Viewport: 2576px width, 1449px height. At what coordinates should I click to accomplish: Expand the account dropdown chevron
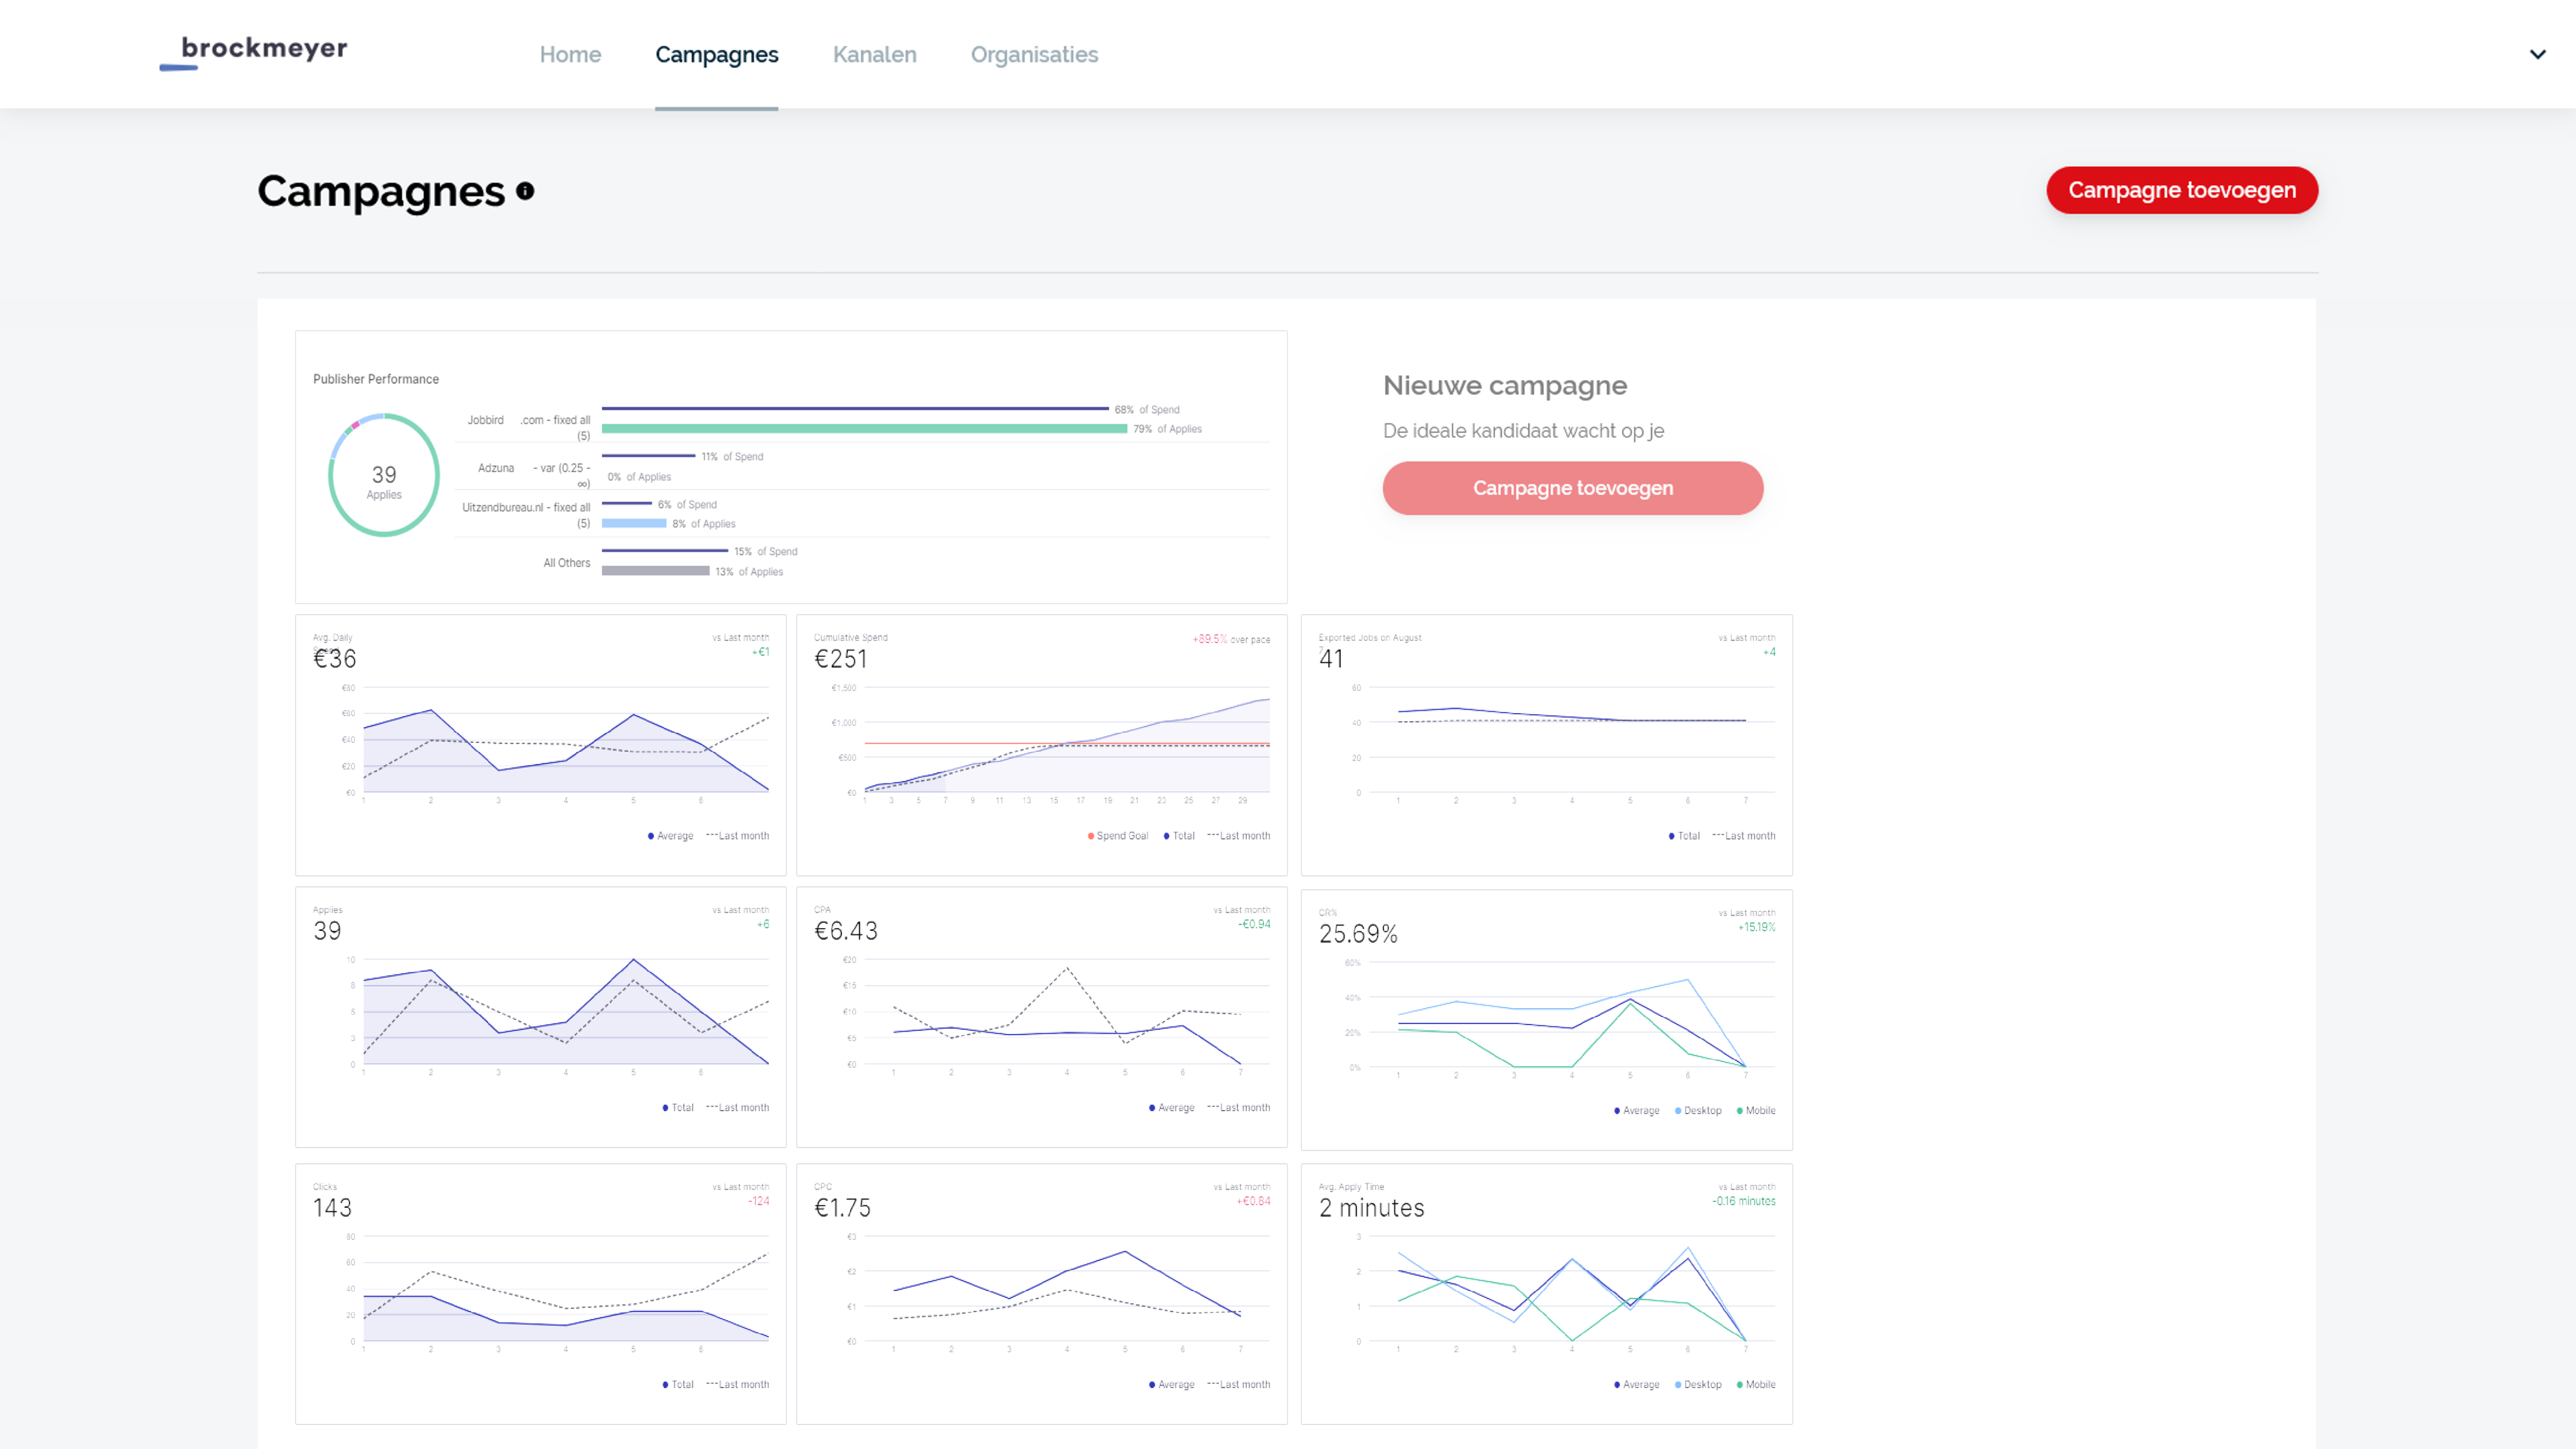[2537, 54]
